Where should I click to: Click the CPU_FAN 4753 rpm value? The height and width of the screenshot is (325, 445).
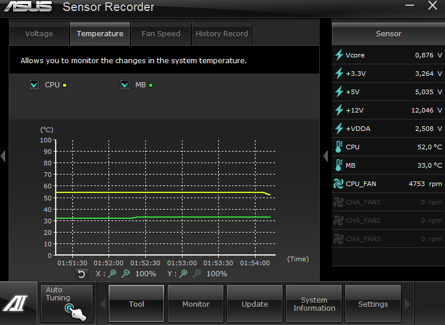(x=425, y=184)
